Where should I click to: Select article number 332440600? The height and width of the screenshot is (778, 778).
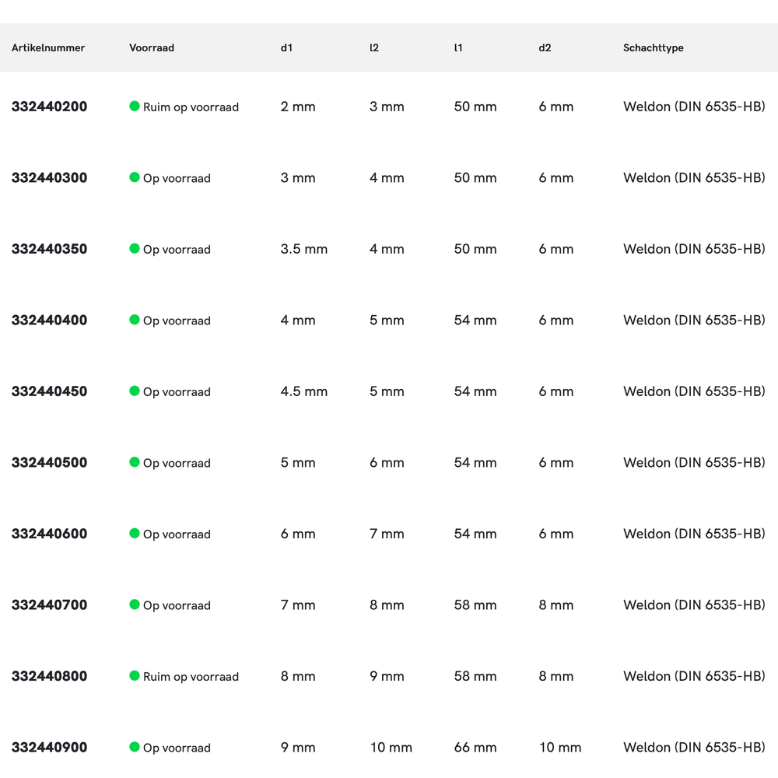tap(49, 534)
